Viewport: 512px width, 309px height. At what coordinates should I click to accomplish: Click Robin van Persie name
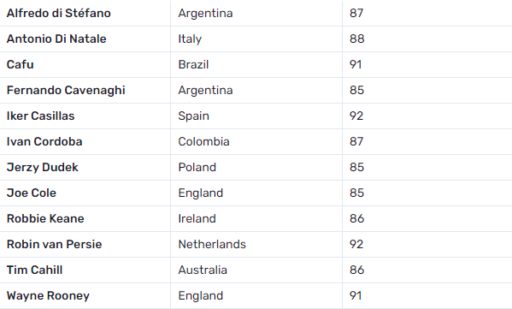tap(54, 244)
